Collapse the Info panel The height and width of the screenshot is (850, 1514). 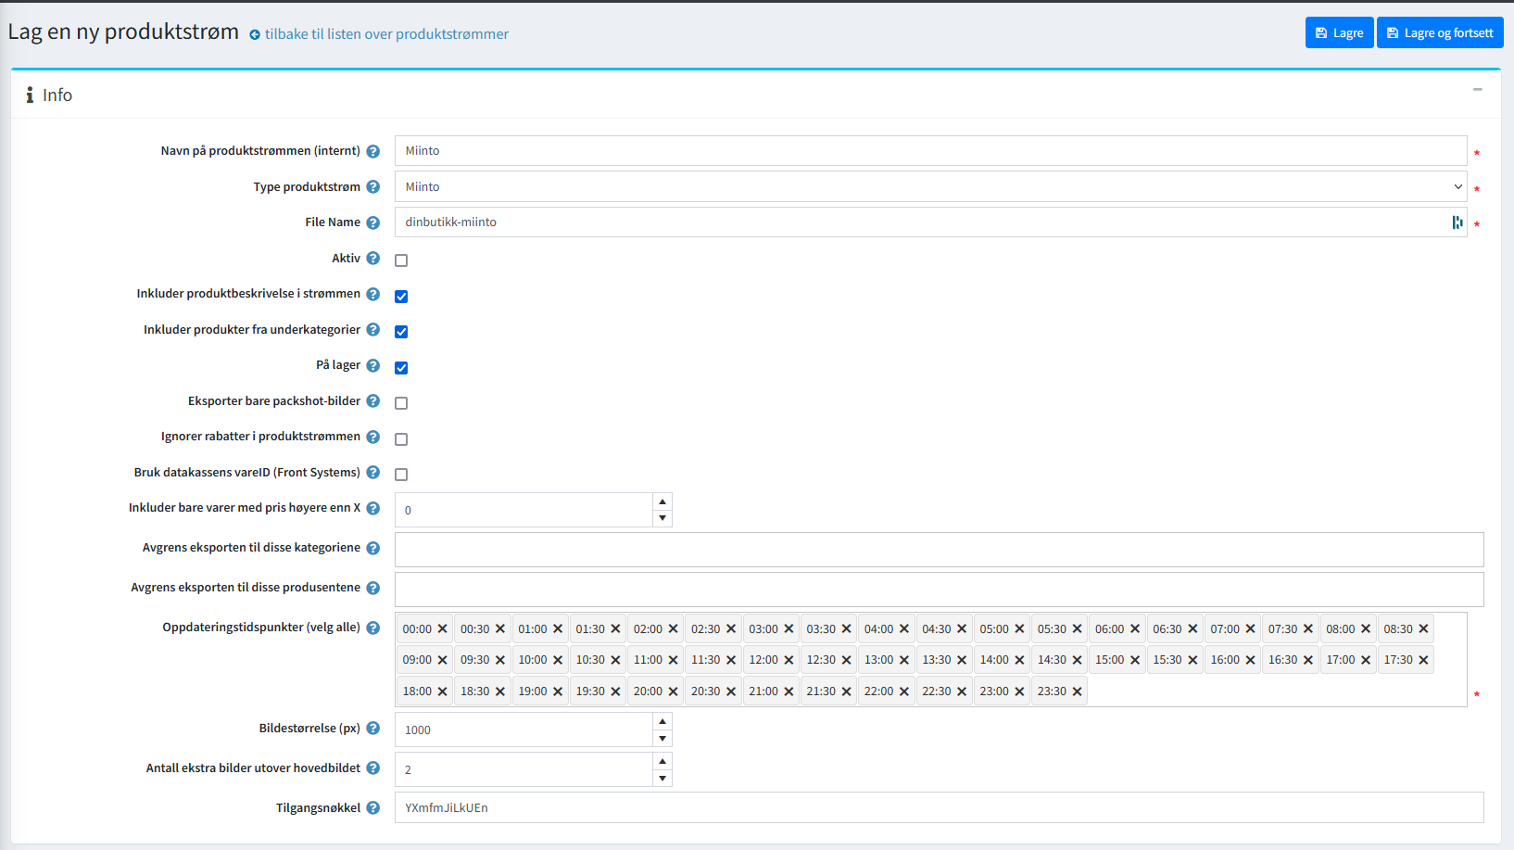pyautogui.click(x=1477, y=90)
